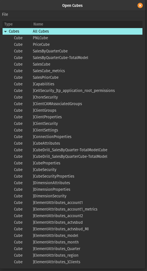Screen dimensions: 147x271
Task: Select }ClientCAMAssociatedGroups cube
Action: tap(73, 104)
